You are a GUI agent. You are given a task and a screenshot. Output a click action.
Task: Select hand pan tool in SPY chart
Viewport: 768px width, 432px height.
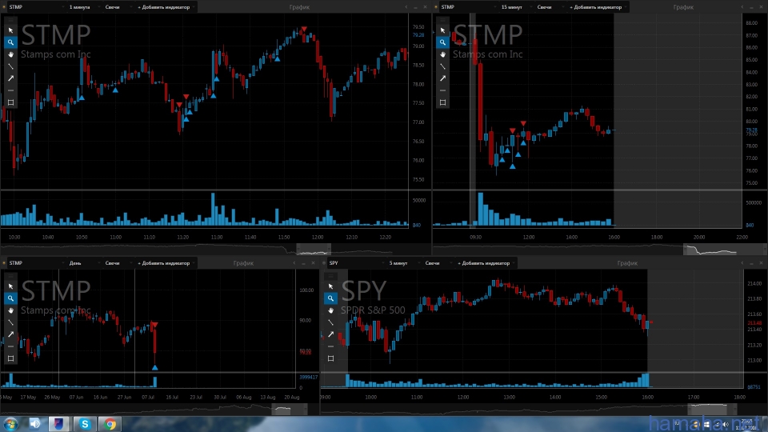[x=330, y=310]
